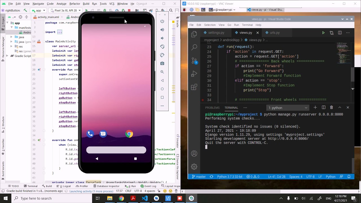Screen dimensions: 361x203
Task: Click Android Studio search everywhere magnifier
Action: [171, 10]
